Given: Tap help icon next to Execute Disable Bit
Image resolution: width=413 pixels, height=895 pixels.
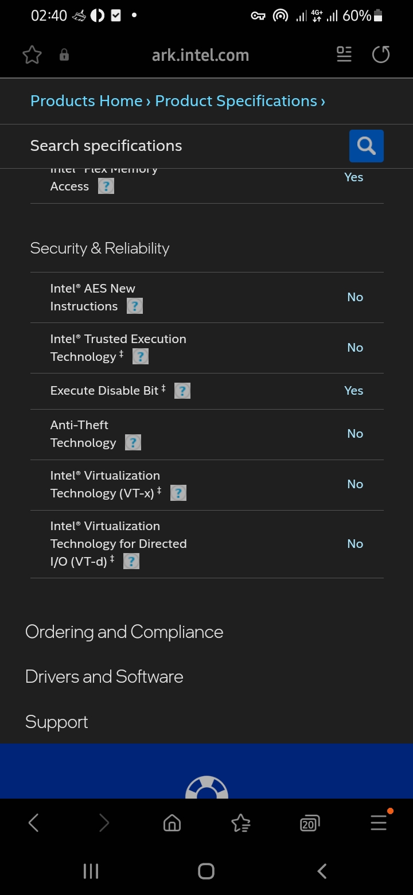Looking at the screenshot, I should 182,391.
